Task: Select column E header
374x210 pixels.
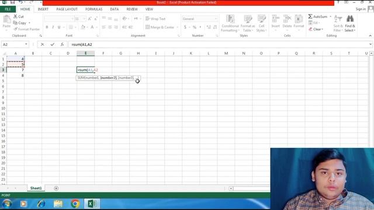Action: tap(86, 53)
